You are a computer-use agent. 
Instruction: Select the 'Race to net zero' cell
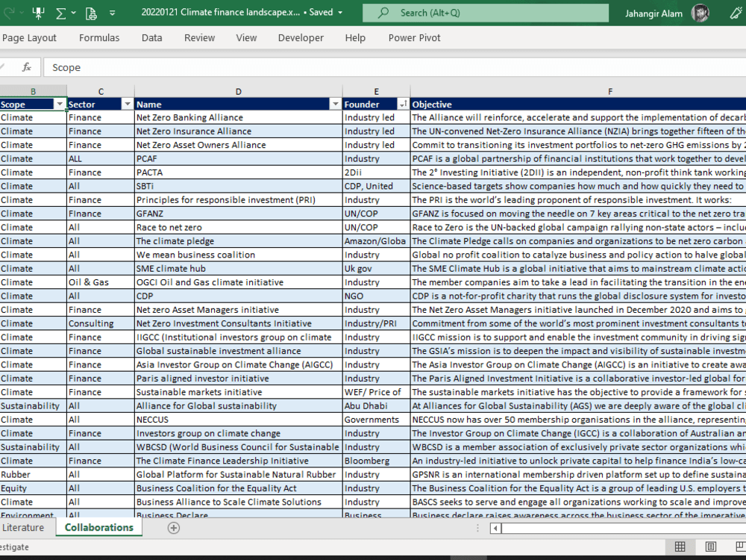click(x=239, y=228)
